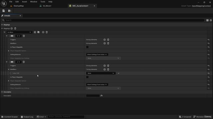Collapse the D key binding section

[7, 36]
